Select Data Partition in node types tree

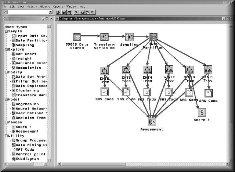tap(29, 40)
